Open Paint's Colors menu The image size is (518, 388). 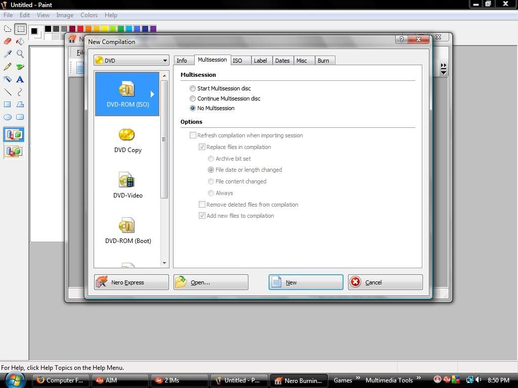tap(89, 15)
